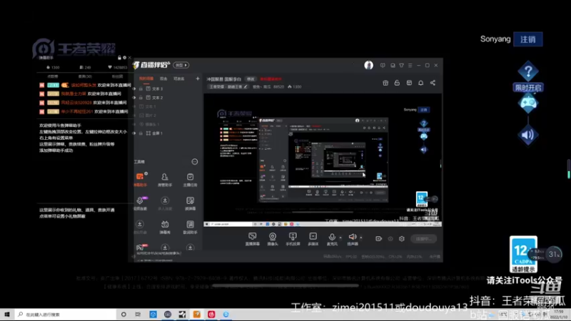Click the gamepad icon below 限时开启

point(528,103)
